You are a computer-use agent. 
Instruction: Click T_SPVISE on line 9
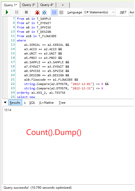44,27
